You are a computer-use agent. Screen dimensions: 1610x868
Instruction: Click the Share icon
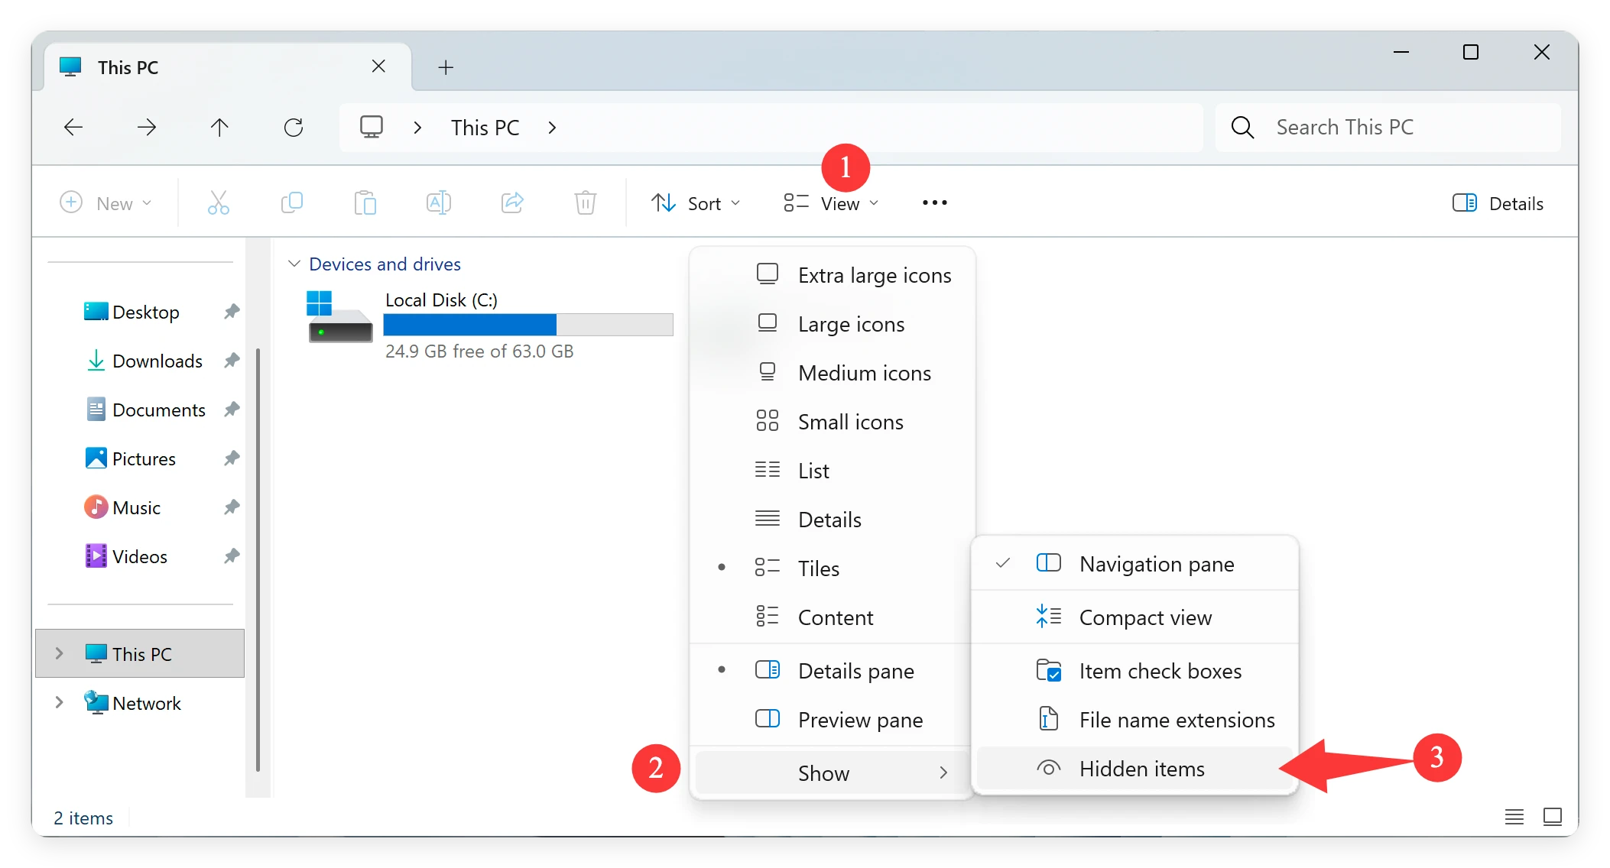click(512, 202)
